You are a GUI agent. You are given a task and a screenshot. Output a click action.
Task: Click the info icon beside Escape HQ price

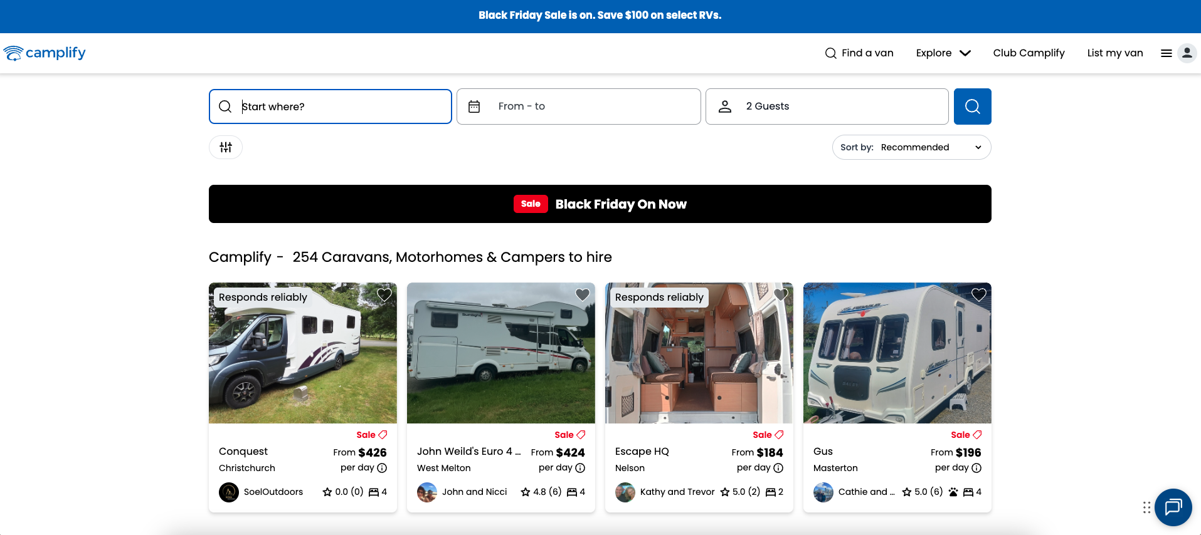point(778,468)
